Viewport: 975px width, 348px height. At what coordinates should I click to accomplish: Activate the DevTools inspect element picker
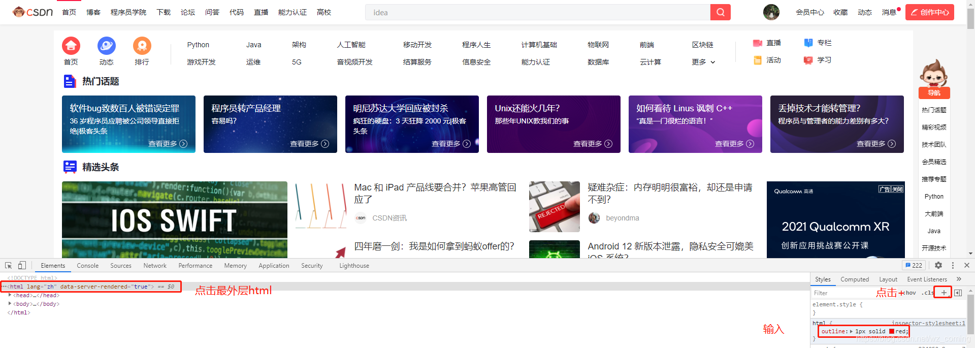pyautogui.click(x=8, y=265)
